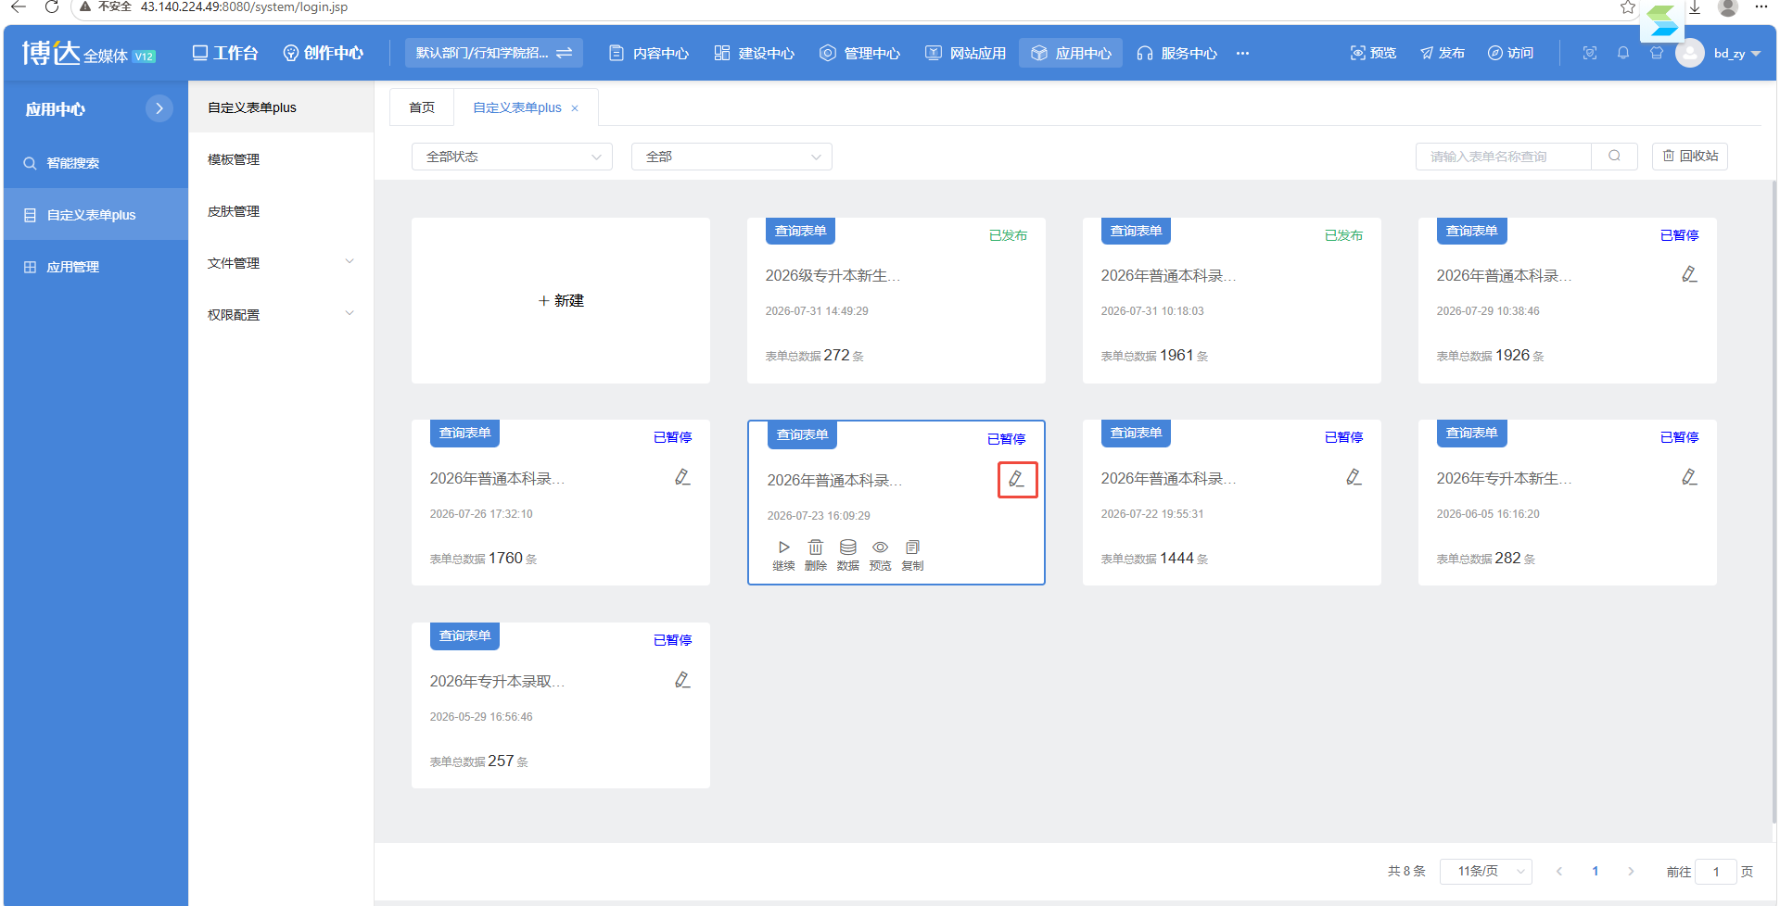Edit the form dated 2026-07-29 10:38:46
Screen dimensions: 1780x906
(1689, 274)
